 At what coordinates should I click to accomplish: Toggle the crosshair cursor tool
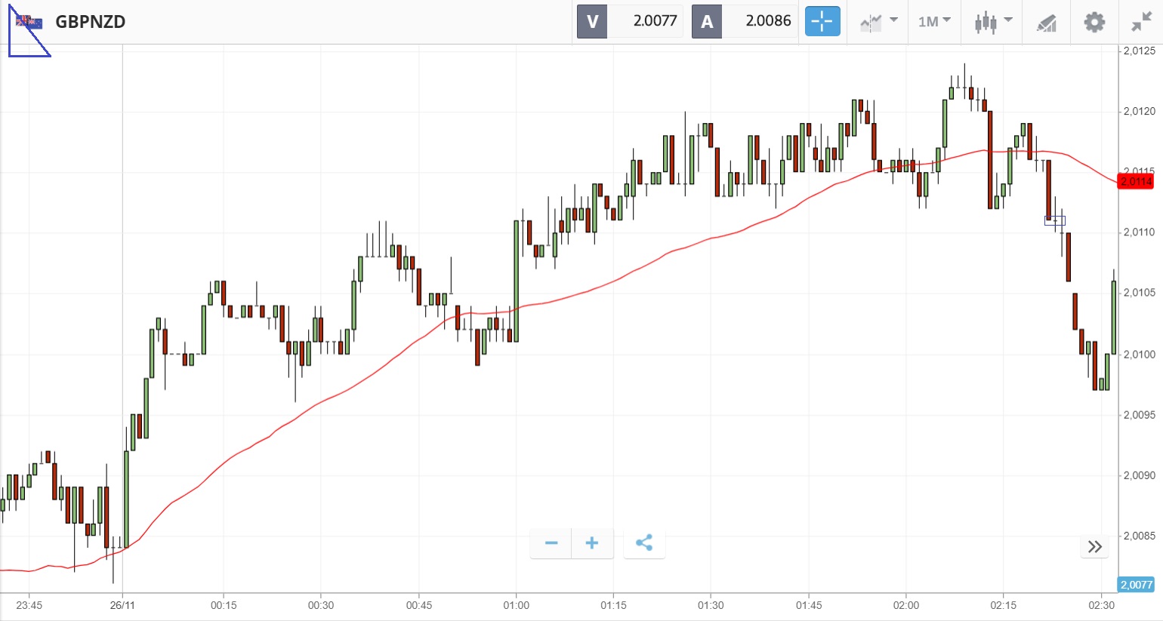pos(822,22)
